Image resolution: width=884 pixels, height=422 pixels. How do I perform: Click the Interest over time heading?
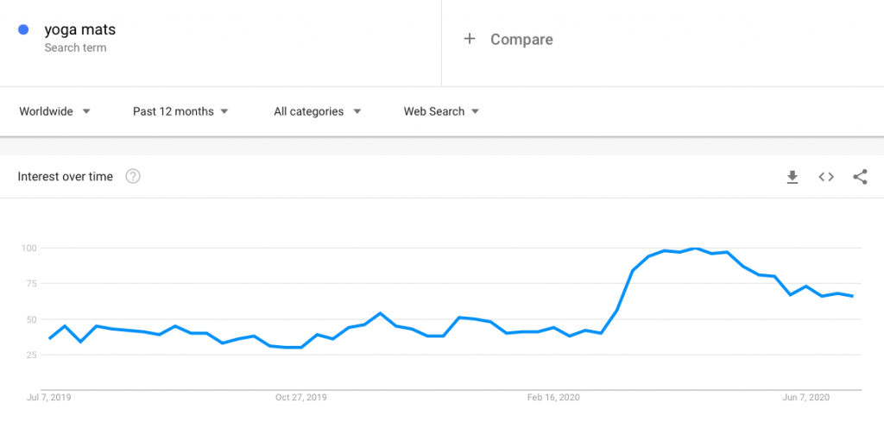tap(66, 177)
